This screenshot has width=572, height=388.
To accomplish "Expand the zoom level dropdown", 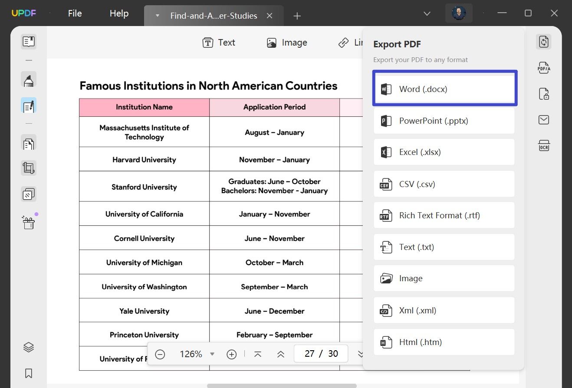I will 212,354.
